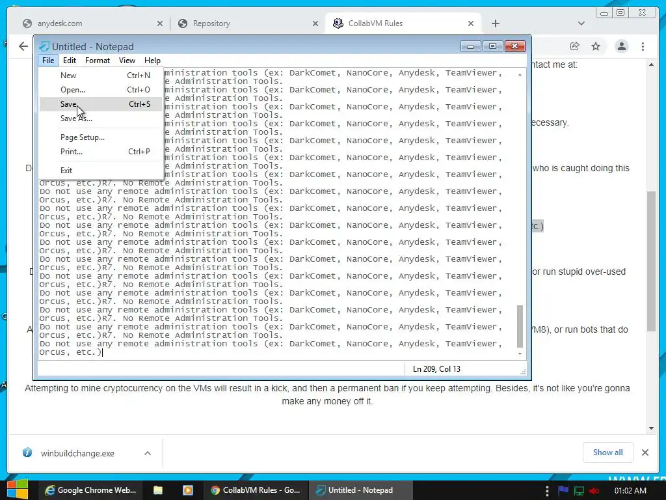
Task: Open File Explorer from taskbar
Action: pos(158,490)
